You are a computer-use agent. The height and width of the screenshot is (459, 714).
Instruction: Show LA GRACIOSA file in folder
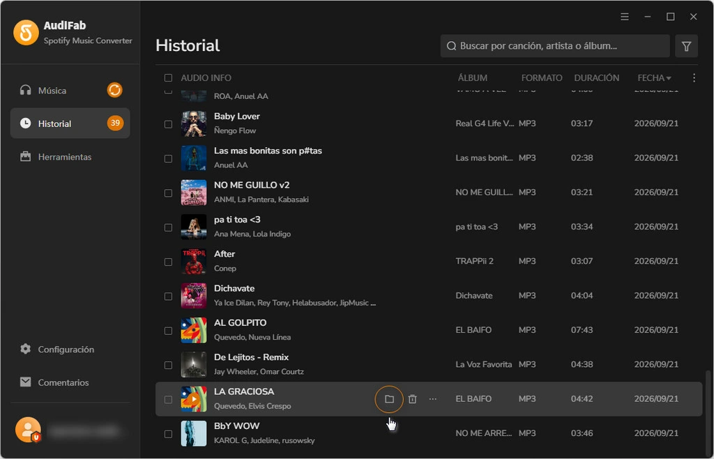point(389,399)
